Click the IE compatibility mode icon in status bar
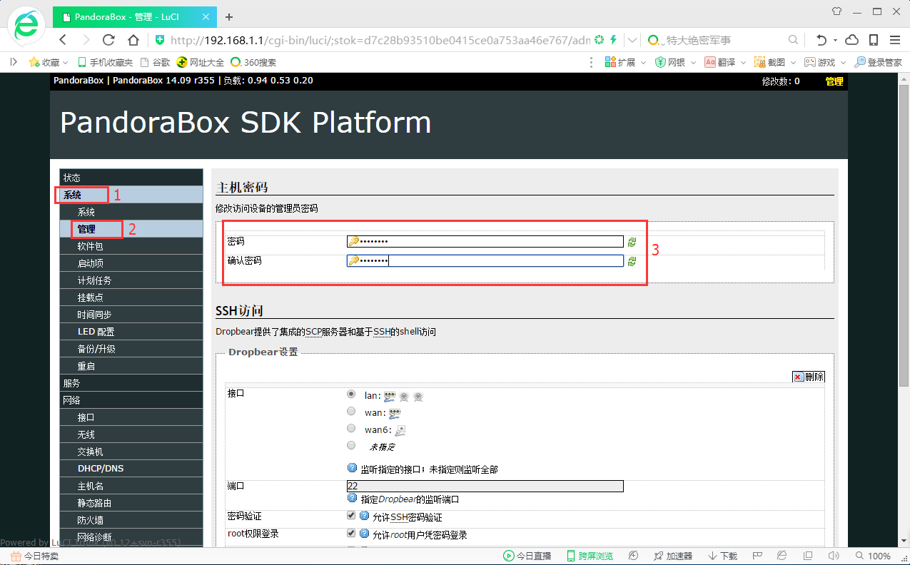The width and height of the screenshot is (910, 565). (782, 556)
